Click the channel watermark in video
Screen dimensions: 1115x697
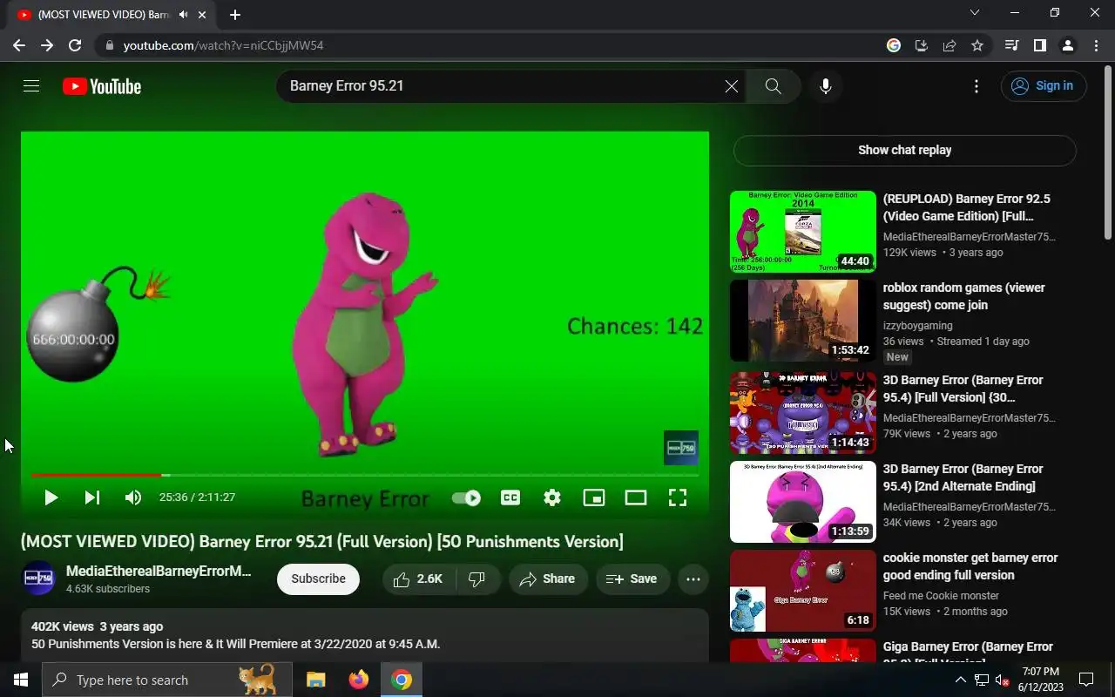681,448
